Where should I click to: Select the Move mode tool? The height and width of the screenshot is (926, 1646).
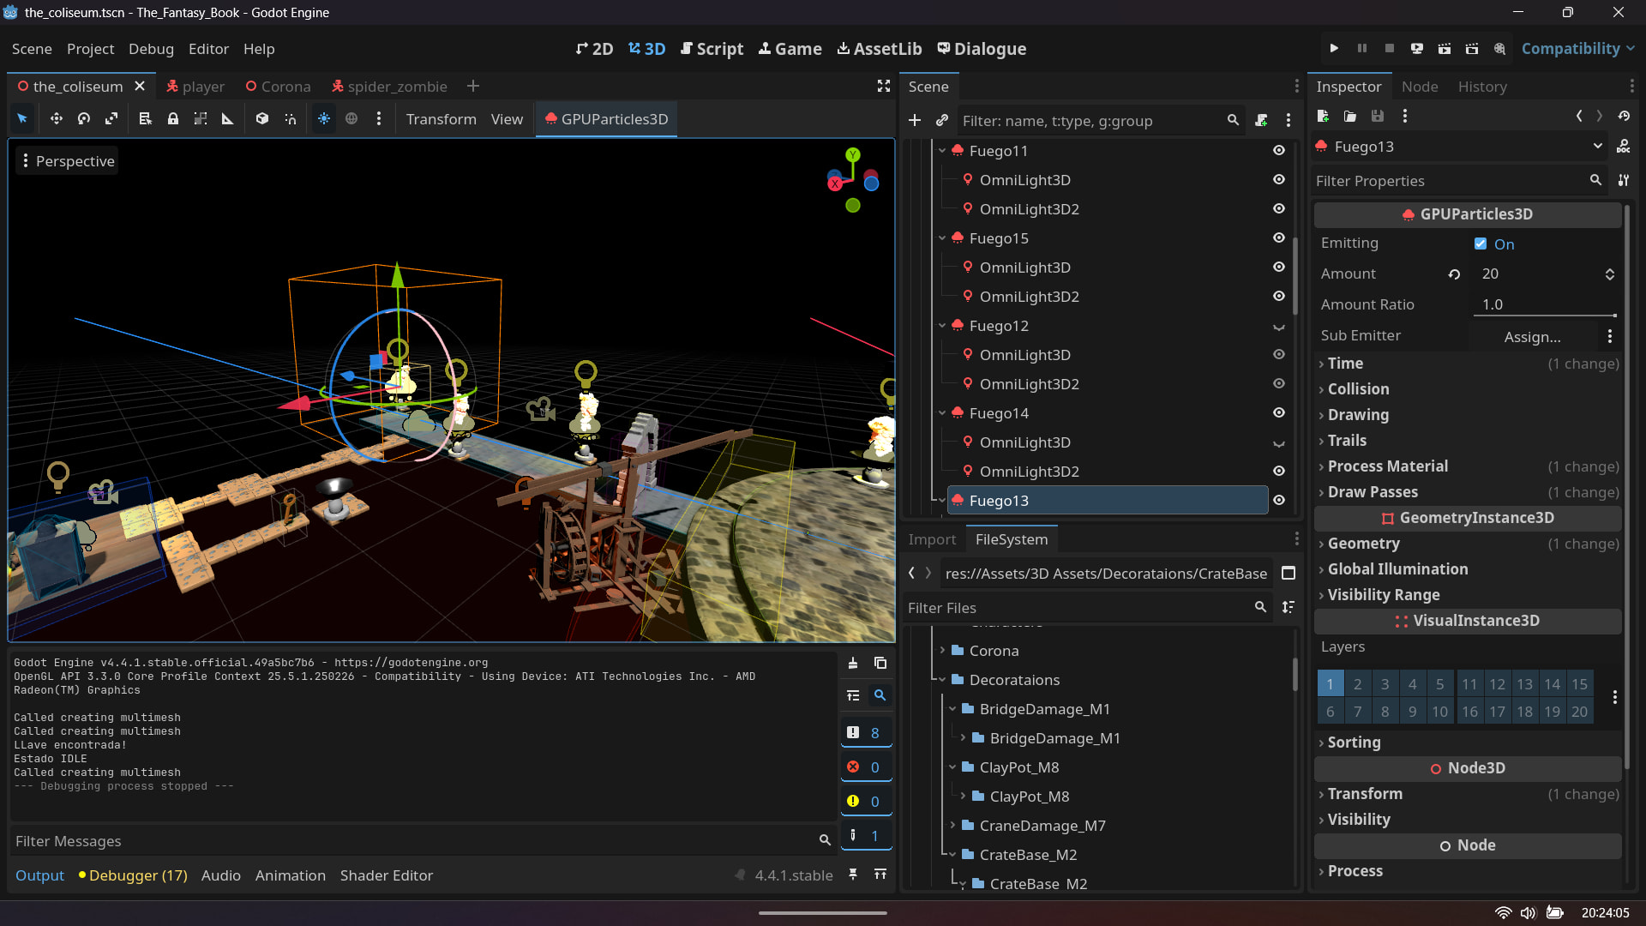[x=56, y=119]
